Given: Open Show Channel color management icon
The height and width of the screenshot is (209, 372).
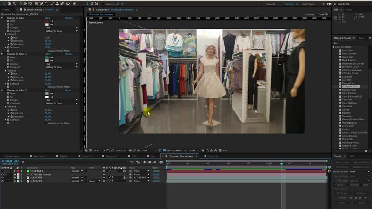Looking at the screenshot, I should click(x=139, y=150).
